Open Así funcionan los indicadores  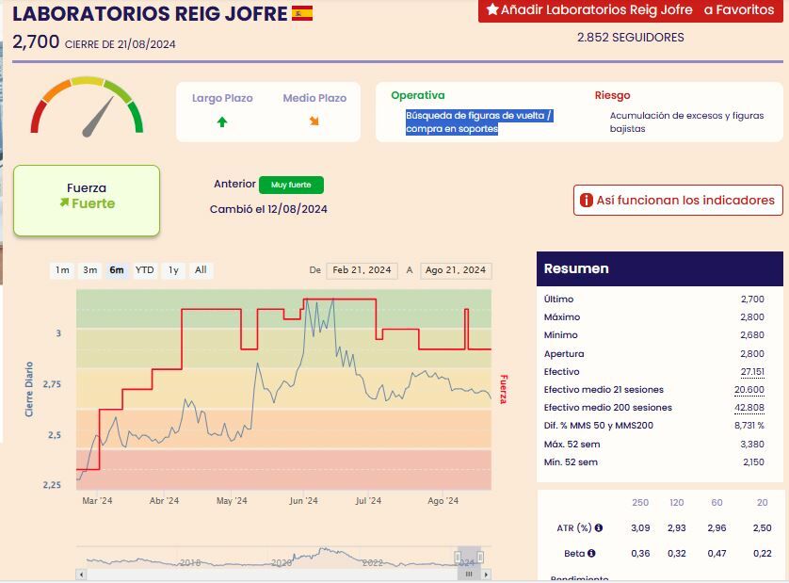pyautogui.click(x=678, y=201)
